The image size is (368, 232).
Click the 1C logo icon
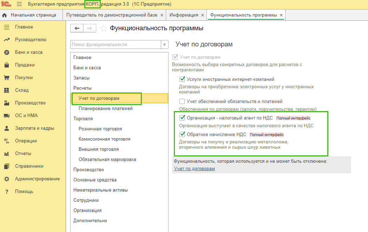coord(6,4)
